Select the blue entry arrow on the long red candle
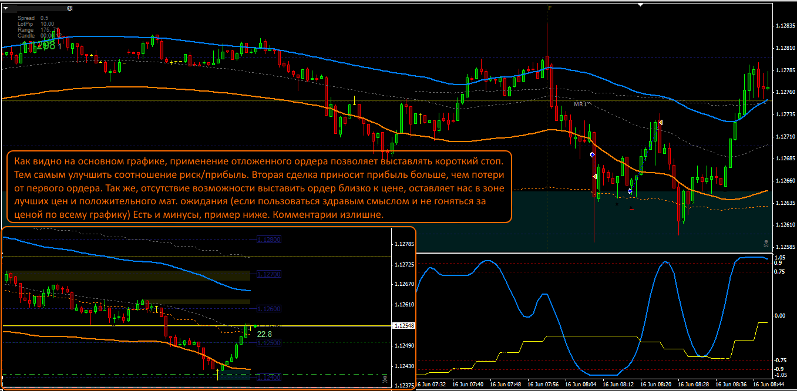797x391 pixels. [x=592, y=154]
